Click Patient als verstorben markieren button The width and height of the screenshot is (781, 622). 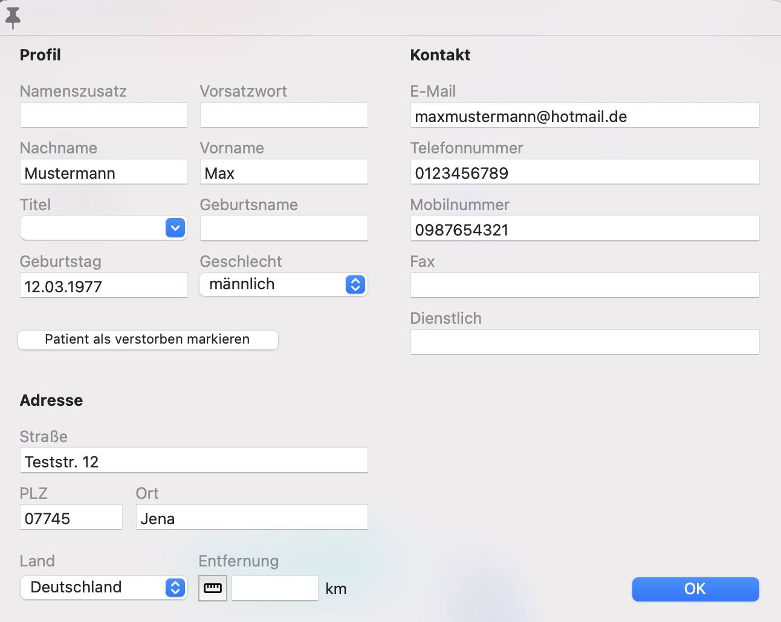148,339
